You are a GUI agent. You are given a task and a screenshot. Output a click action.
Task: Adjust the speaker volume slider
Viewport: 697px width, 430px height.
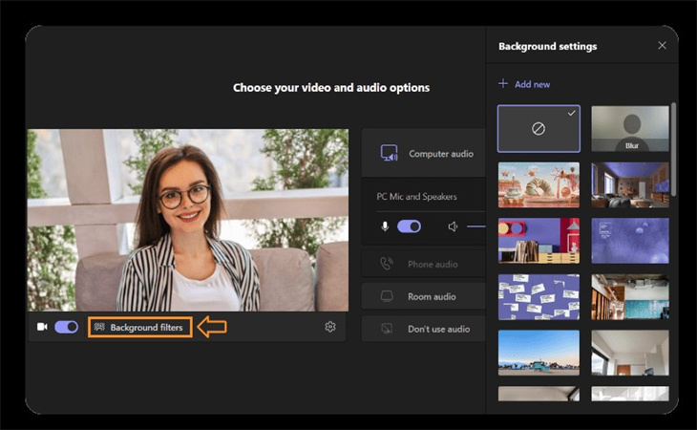click(x=476, y=226)
